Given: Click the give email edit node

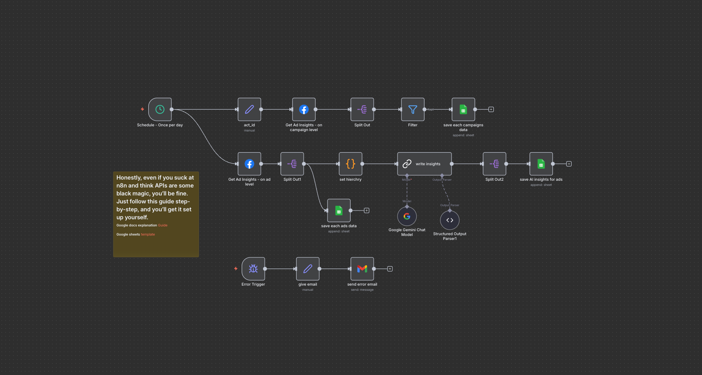Looking at the screenshot, I should click(x=308, y=269).
